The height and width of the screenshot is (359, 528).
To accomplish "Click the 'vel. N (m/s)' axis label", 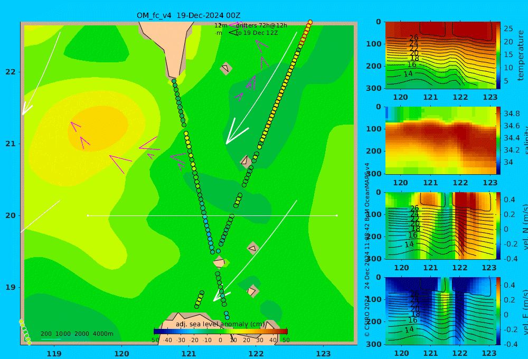I will pos(525,226).
